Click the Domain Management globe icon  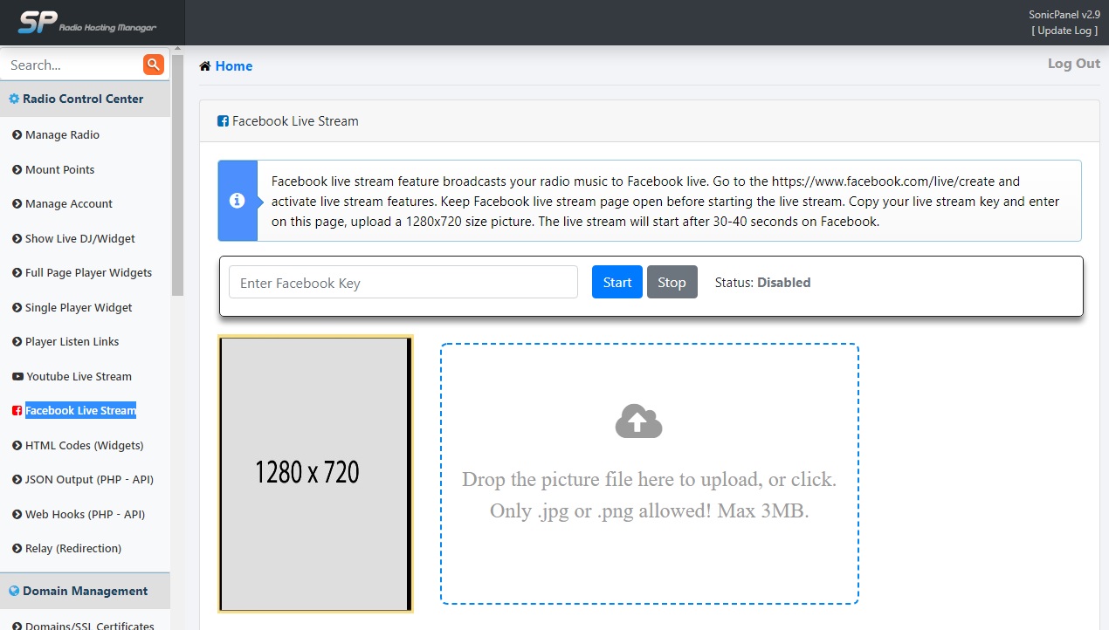tap(14, 592)
